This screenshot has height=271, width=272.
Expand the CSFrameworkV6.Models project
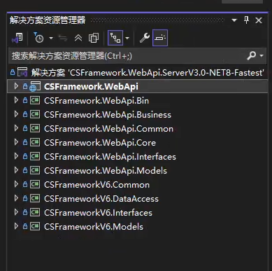pyautogui.click(x=16, y=226)
